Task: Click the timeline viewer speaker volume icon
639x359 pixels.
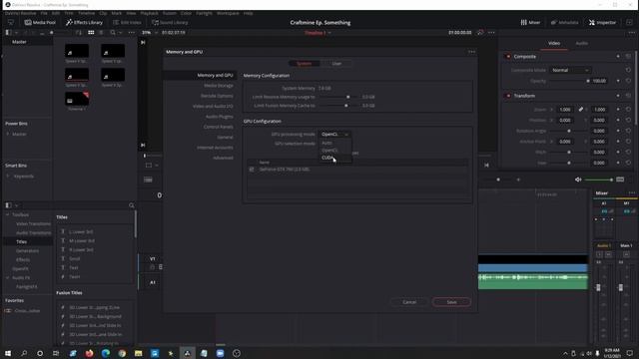Action: (x=578, y=179)
